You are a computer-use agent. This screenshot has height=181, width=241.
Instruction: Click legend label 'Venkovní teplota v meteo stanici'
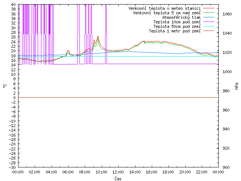click(x=165, y=8)
